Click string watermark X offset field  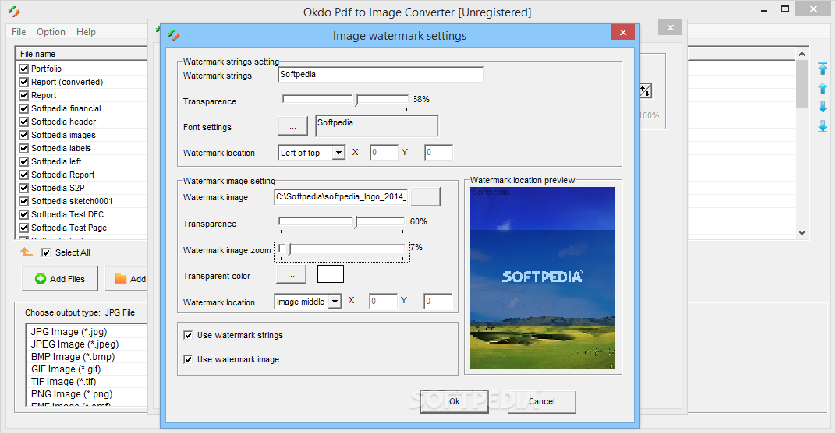pyautogui.click(x=384, y=152)
